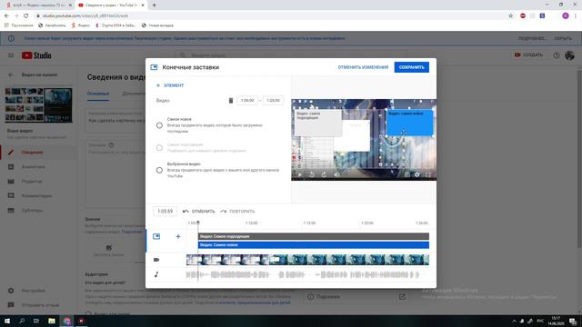Open the hamburger menu in YouTube Studio
The image size is (582, 327).
pos(11,55)
